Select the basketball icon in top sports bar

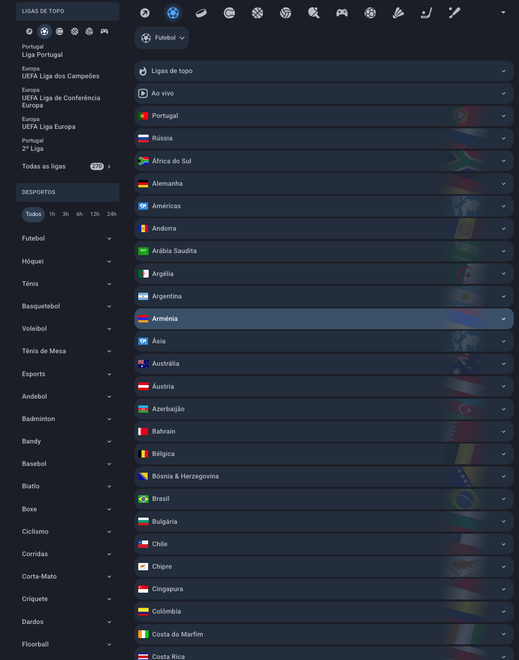258,13
